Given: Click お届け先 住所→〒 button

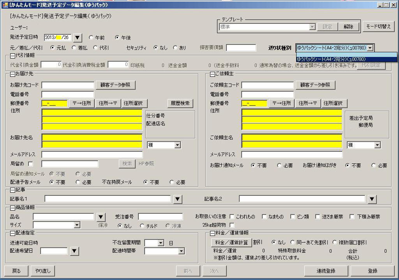Looking at the screenshot, I should pyautogui.click(x=108, y=103).
